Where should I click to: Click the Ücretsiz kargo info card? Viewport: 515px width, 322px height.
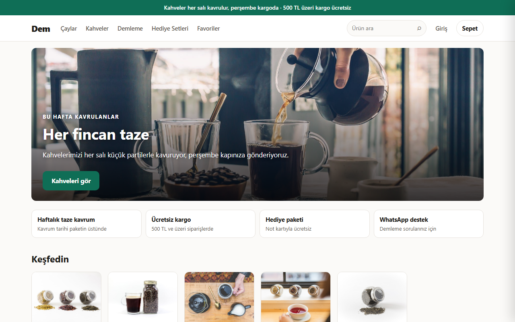(200, 224)
